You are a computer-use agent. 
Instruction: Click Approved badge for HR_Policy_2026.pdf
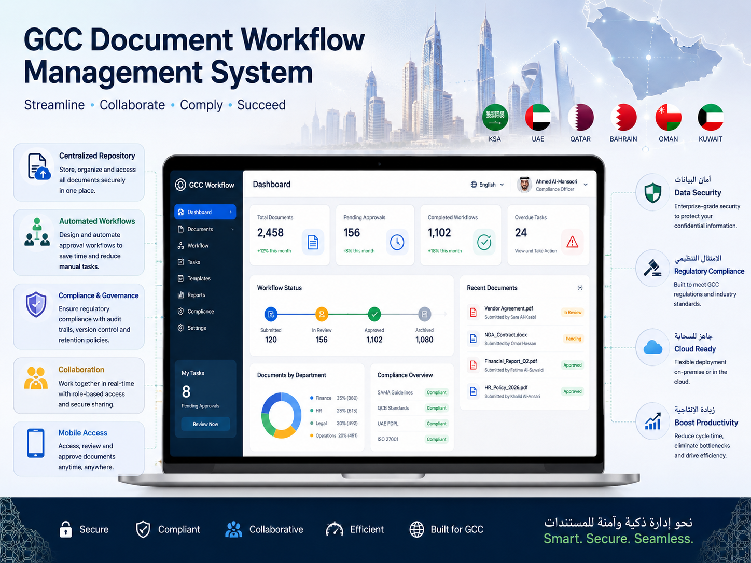click(x=573, y=391)
